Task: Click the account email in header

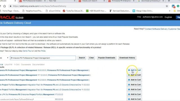Action: point(153,17)
